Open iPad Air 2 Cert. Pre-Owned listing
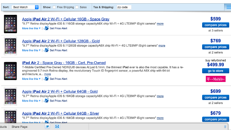 pos(64,62)
